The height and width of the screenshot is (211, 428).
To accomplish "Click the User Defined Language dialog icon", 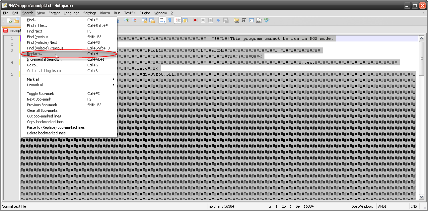I will point(185,20).
